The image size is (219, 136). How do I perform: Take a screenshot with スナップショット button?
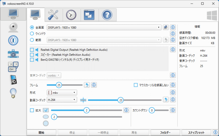point(196,133)
